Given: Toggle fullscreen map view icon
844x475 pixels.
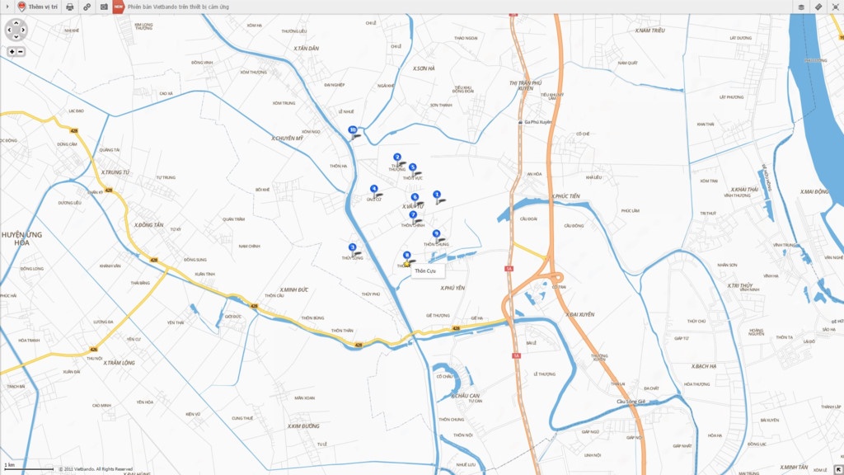Looking at the screenshot, I should (x=836, y=7).
